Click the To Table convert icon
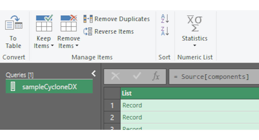 coord(13,23)
